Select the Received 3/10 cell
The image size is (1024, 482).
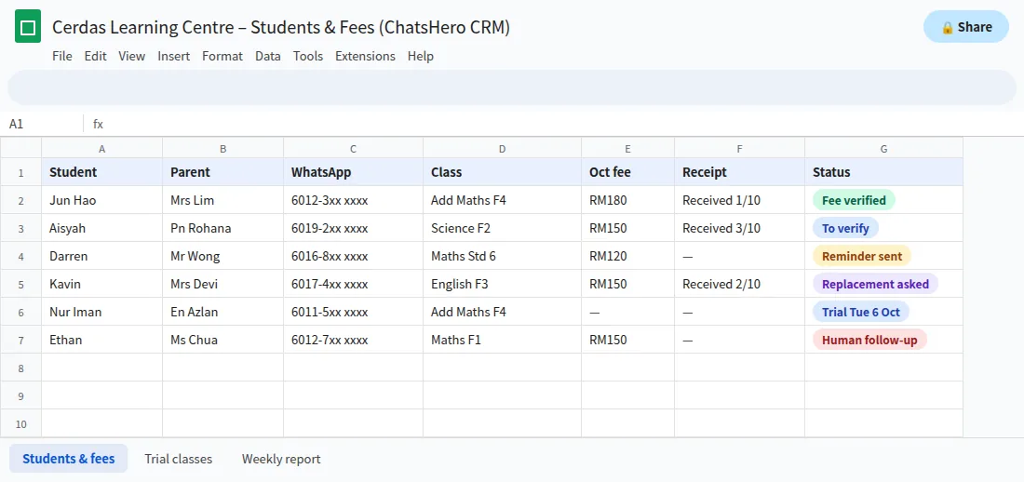pyautogui.click(x=740, y=229)
